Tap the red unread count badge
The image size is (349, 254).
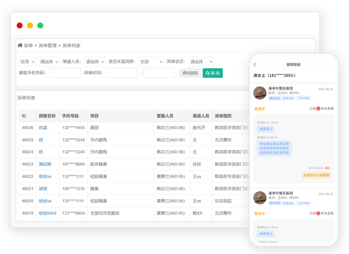[x=318, y=108]
